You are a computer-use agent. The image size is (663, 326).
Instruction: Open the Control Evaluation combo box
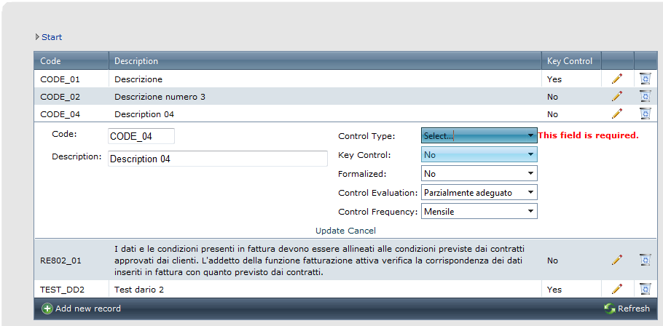(479, 193)
